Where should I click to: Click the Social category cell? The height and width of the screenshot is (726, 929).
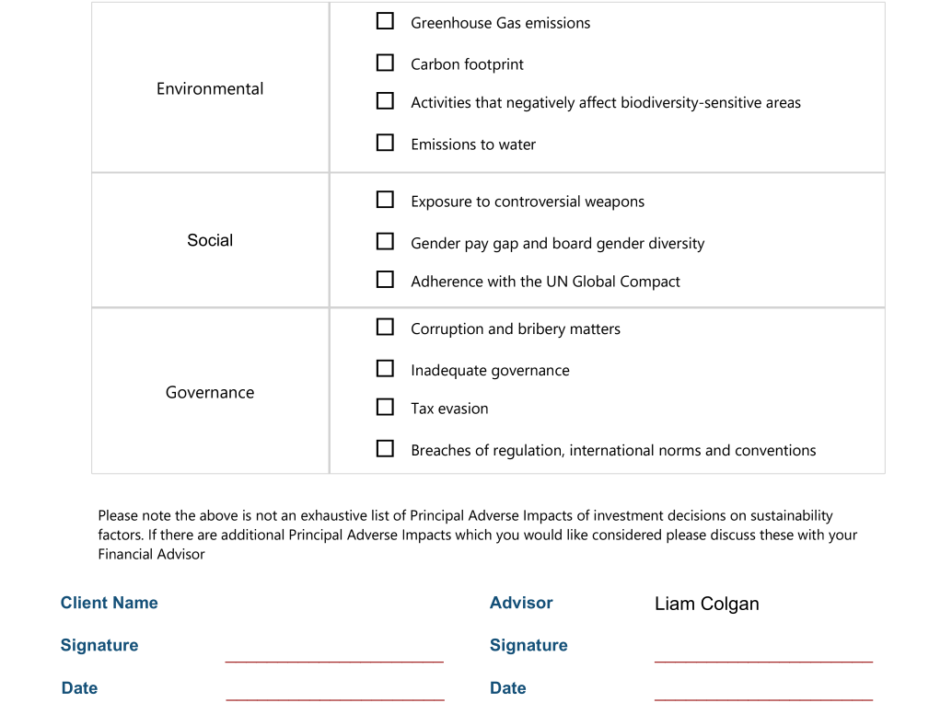tap(210, 240)
